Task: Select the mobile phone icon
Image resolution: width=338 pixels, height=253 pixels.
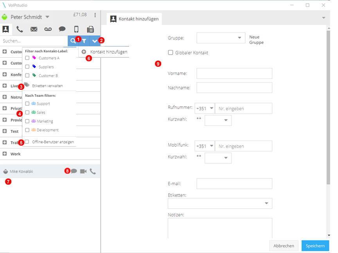Action: (x=76, y=29)
